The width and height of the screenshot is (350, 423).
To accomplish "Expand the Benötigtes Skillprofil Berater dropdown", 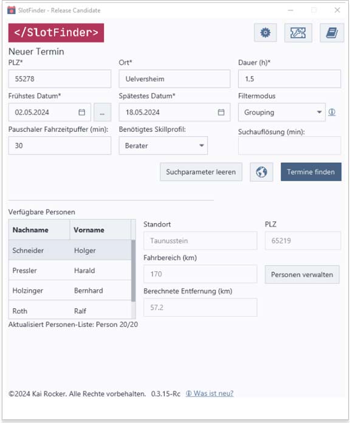I will pyautogui.click(x=163, y=146).
